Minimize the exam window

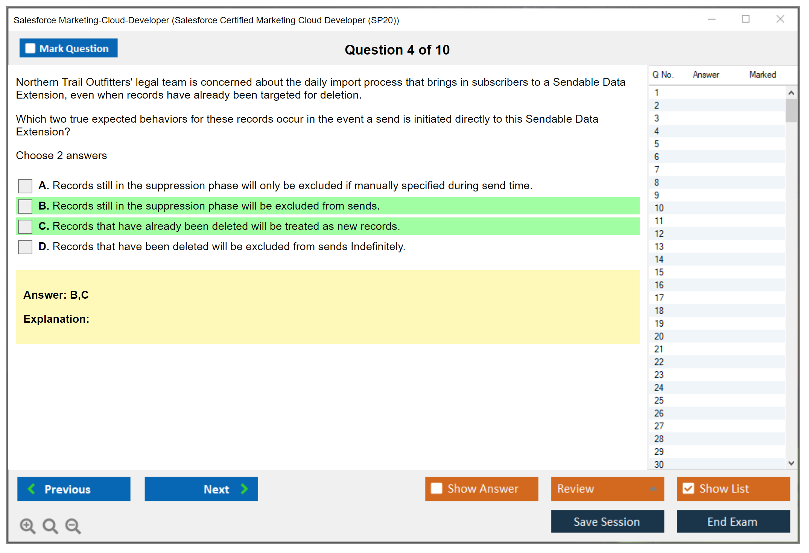click(x=712, y=19)
